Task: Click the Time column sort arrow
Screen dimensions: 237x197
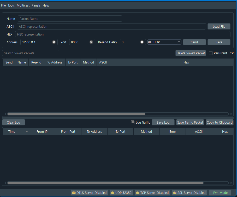Action: click(x=27, y=132)
